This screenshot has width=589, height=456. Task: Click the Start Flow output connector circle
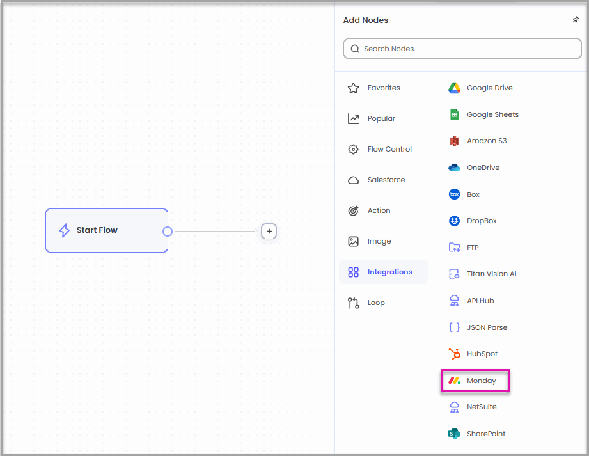(x=168, y=232)
